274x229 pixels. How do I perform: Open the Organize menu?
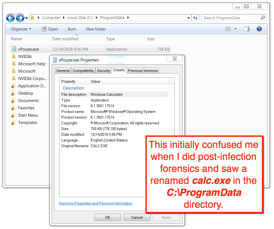pos(21,29)
